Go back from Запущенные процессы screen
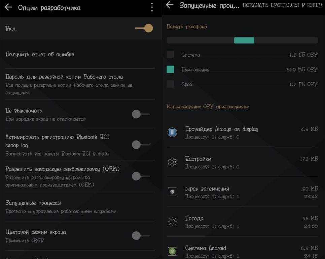The image size is (325, 259). click(170, 5)
